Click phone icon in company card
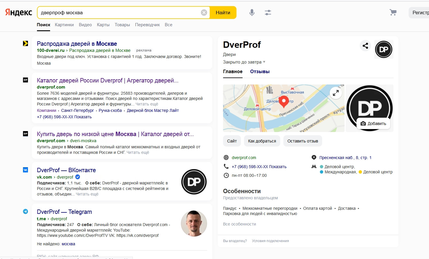Viewport: 429px width, 259px height. (x=226, y=166)
